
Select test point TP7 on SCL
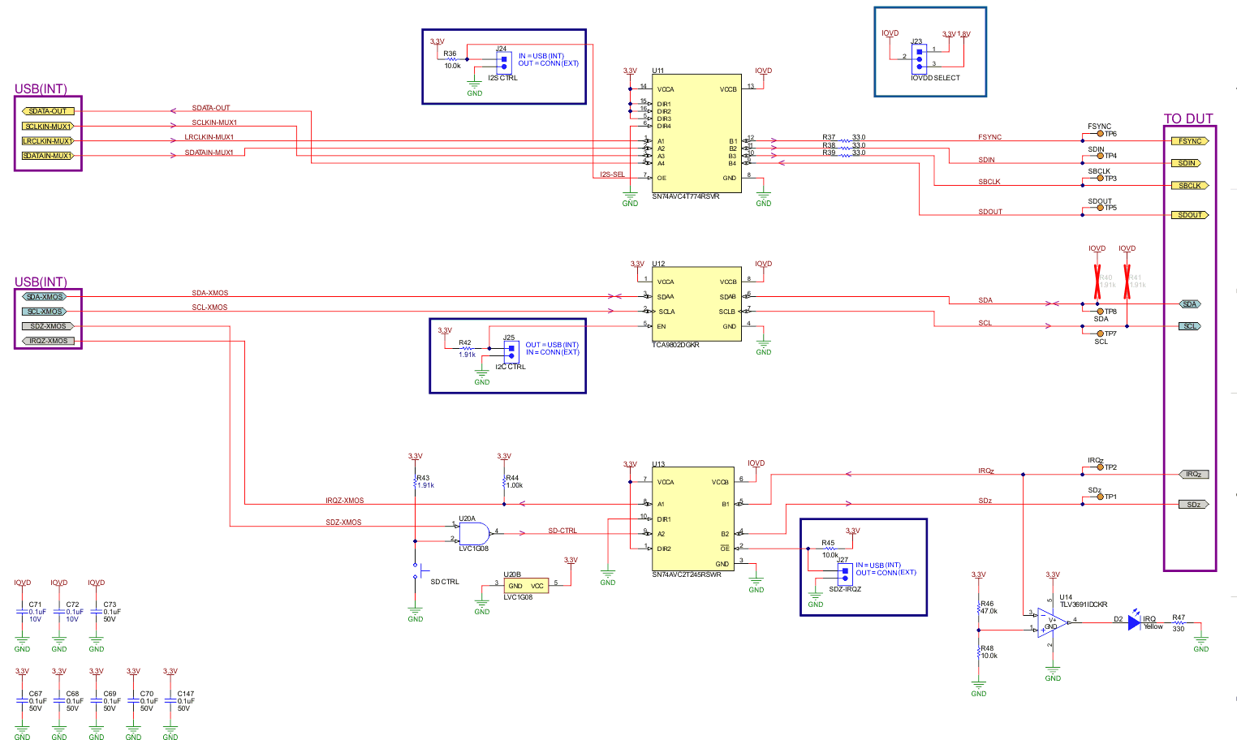tap(1101, 333)
